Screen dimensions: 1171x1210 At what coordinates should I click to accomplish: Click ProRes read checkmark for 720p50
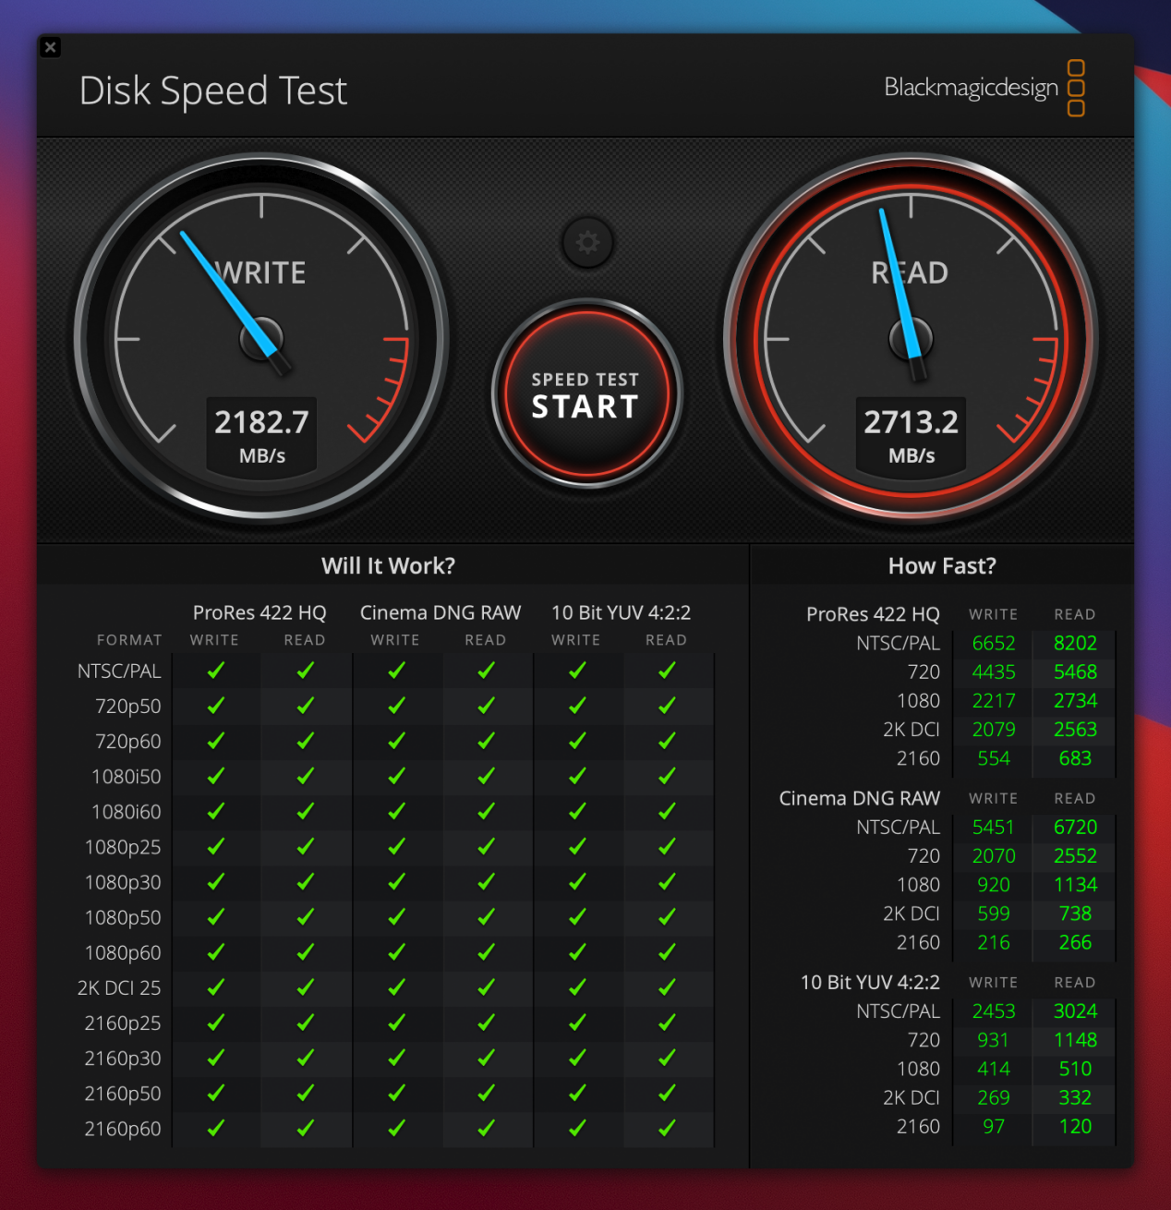306,706
